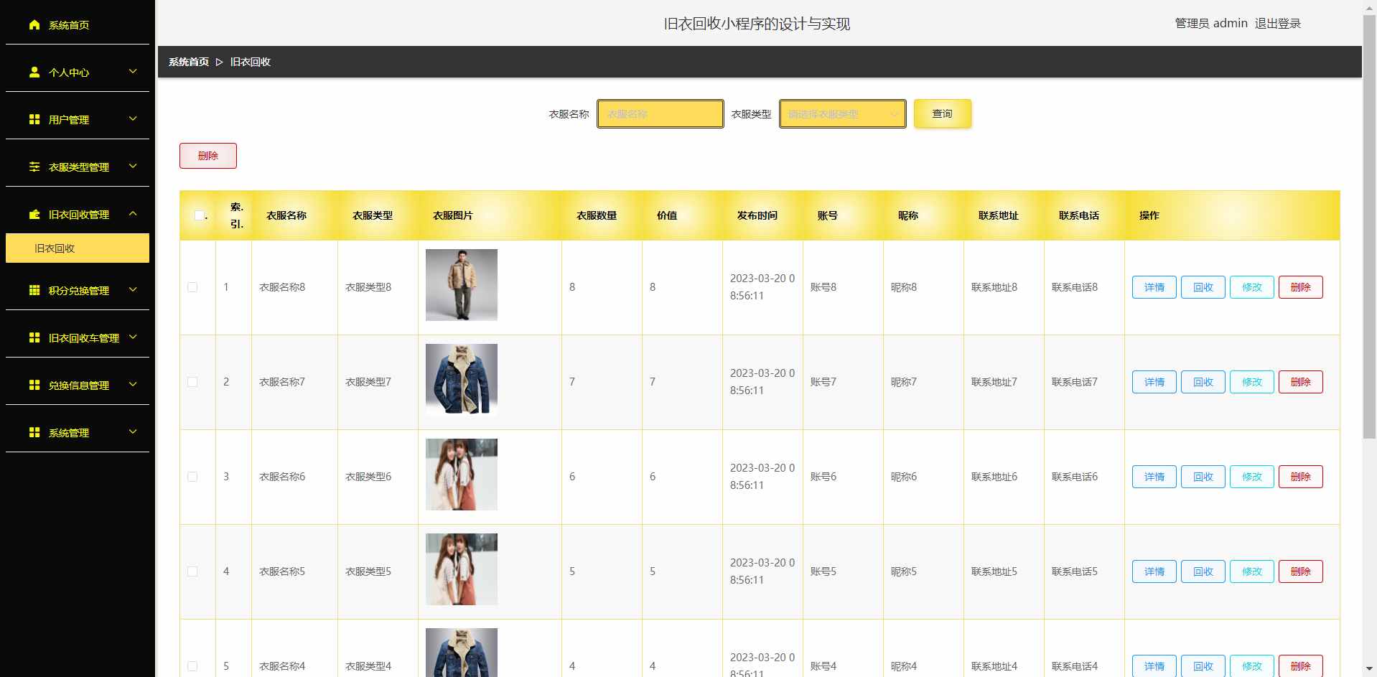Image resolution: width=1377 pixels, height=677 pixels.
Task: Click the grid icon next to 用户管理
Action: [34, 119]
